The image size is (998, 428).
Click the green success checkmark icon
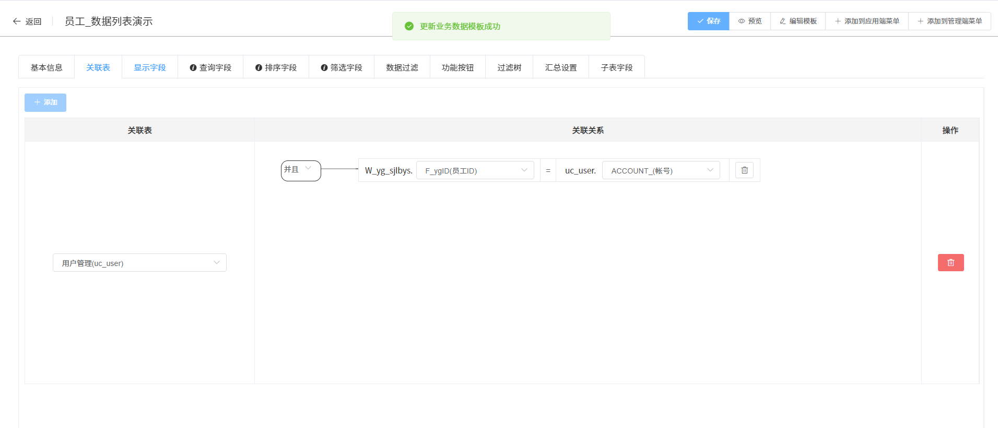[409, 26]
